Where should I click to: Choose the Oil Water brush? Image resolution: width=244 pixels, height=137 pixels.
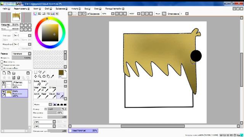tap(53, 89)
